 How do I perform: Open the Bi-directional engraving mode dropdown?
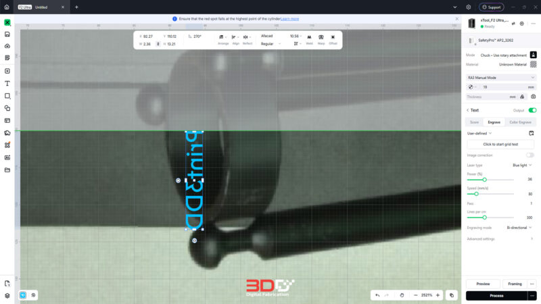click(519, 228)
